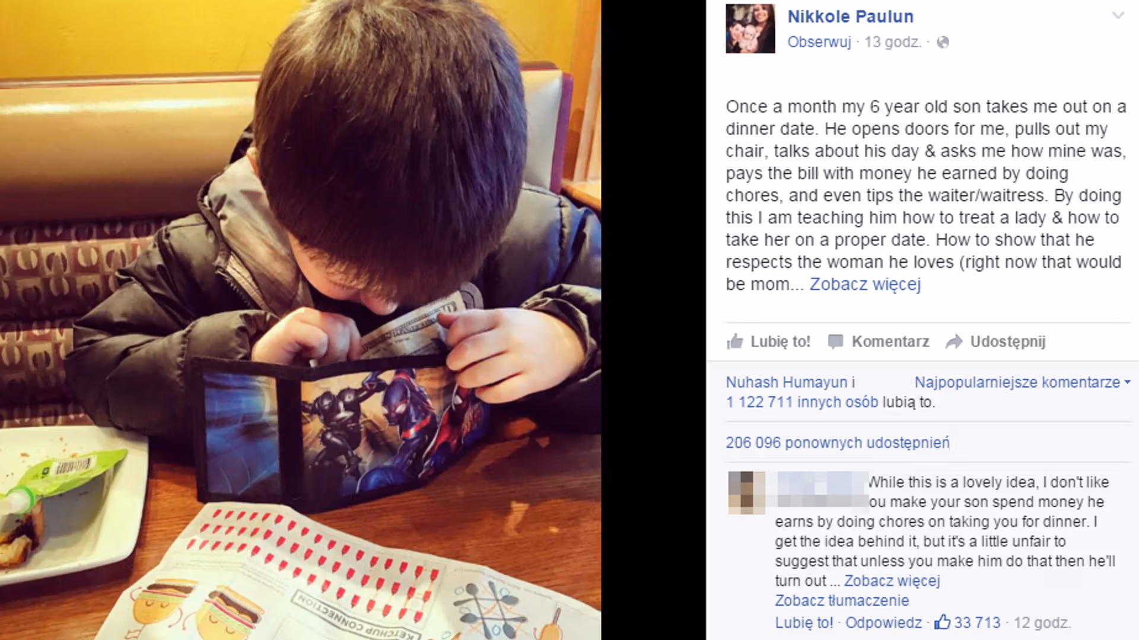
Task: Expand the post text with Zobacz więcej
Action: (865, 284)
